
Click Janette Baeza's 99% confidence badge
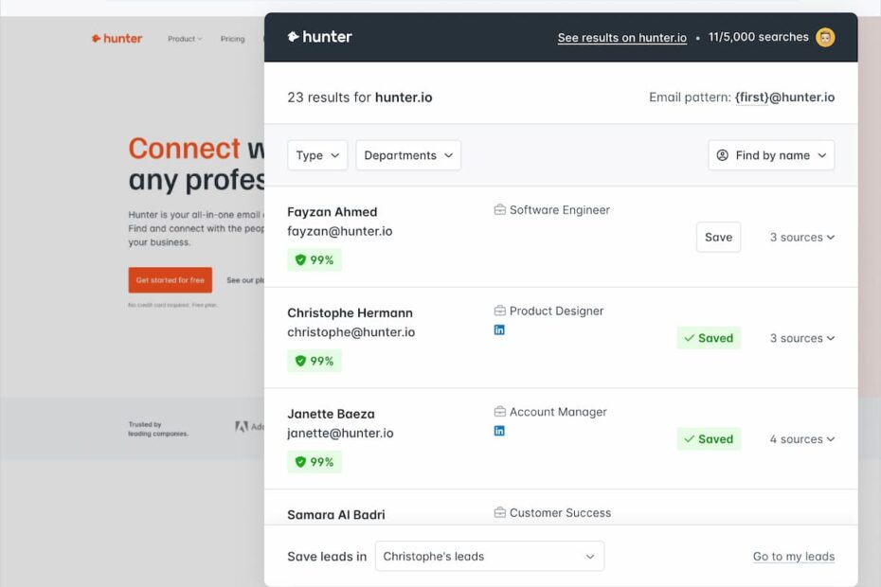click(x=315, y=461)
